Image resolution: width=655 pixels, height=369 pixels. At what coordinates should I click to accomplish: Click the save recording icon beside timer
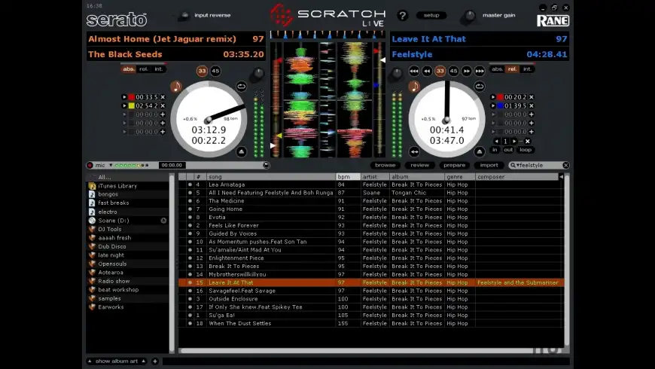[x=266, y=166]
